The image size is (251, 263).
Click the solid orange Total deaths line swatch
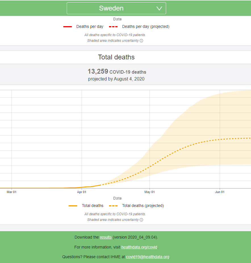tap(73, 206)
